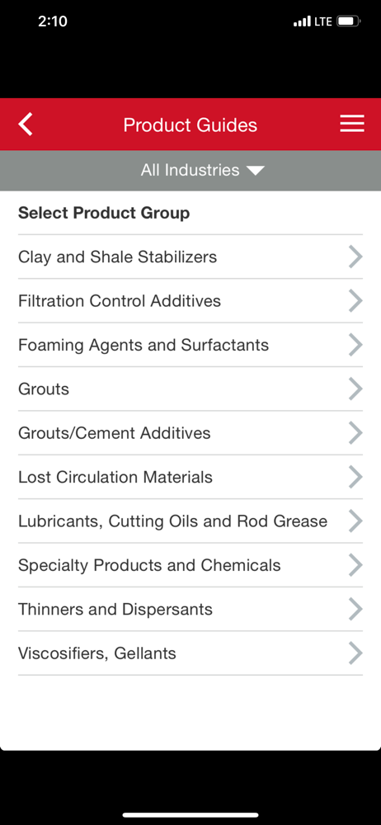The height and width of the screenshot is (825, 381).
Task: Tap chevron beside Filtration Control Additives
Action: [x=355, y=301]
